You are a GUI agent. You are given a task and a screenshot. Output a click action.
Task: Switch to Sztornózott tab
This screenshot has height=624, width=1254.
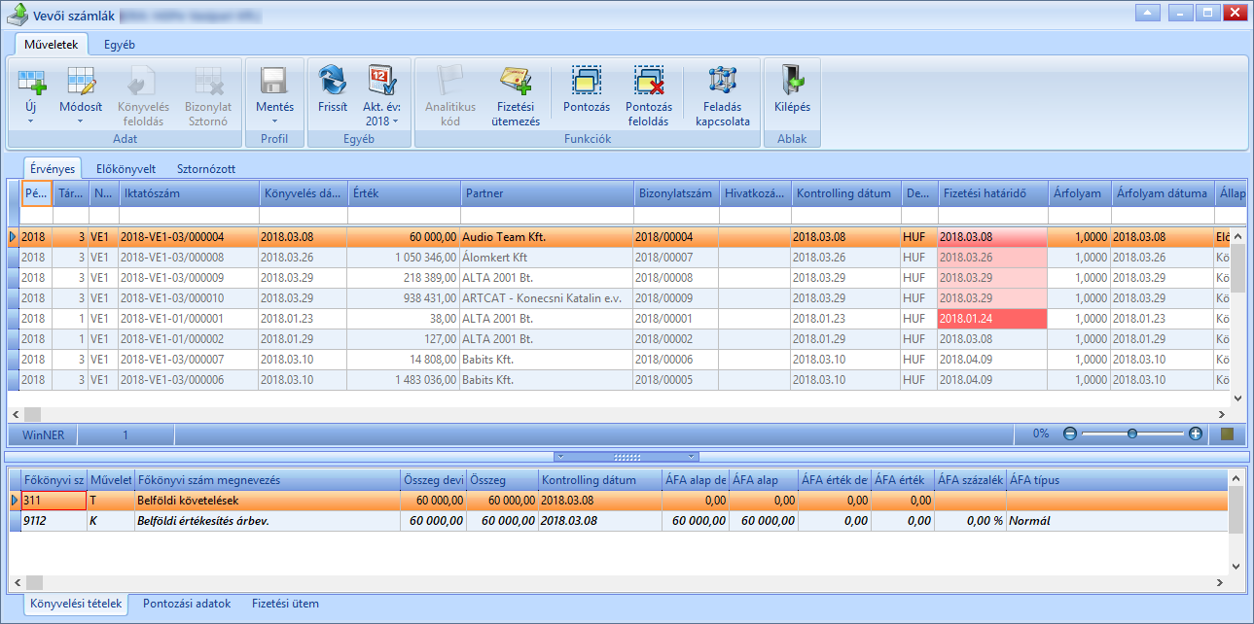click(208, 168)
